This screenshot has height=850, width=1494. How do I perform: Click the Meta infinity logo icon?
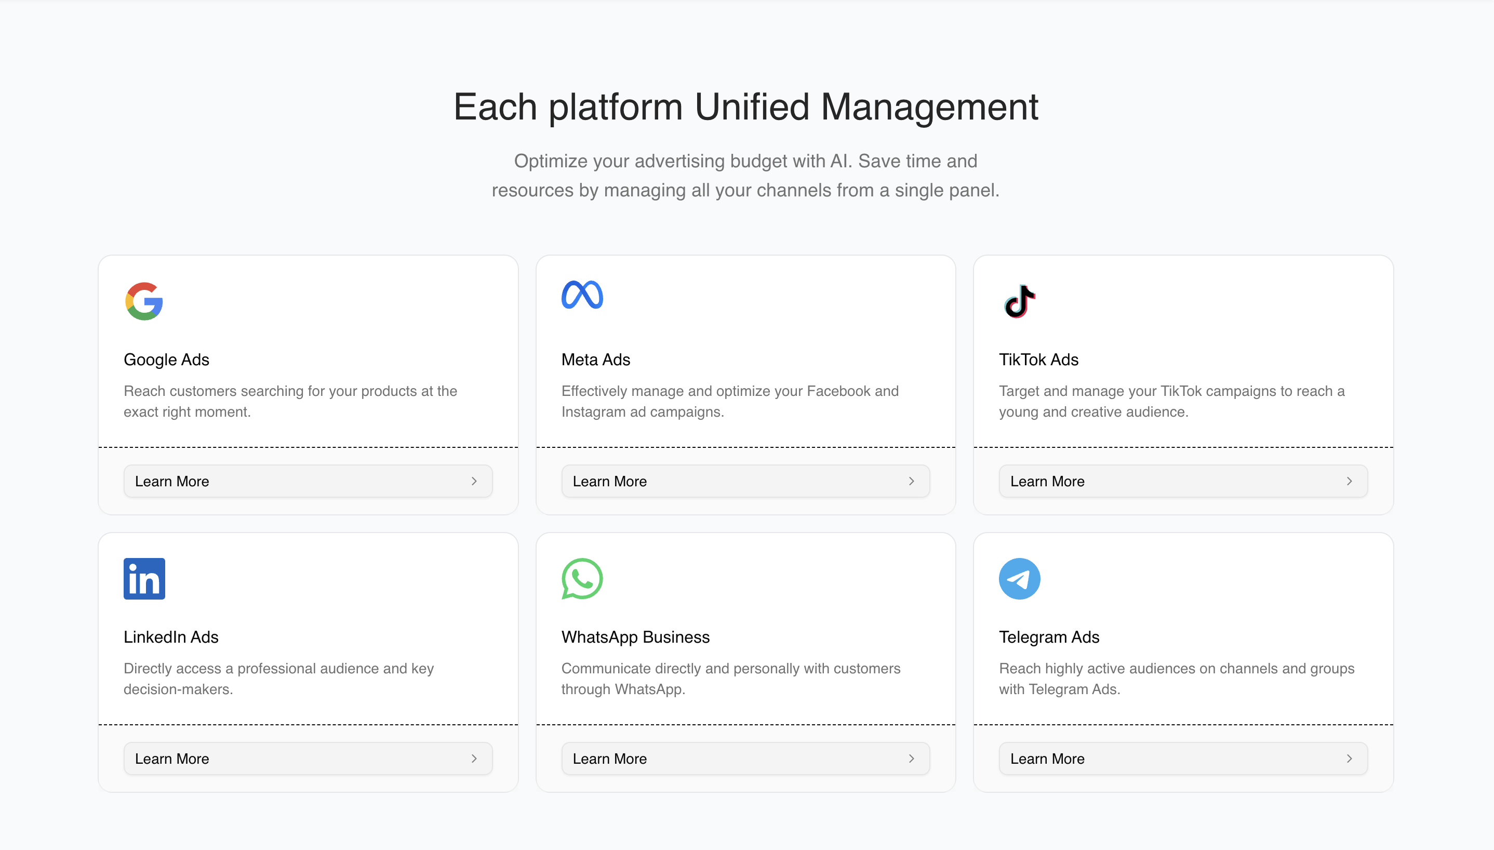coord(582,295)
